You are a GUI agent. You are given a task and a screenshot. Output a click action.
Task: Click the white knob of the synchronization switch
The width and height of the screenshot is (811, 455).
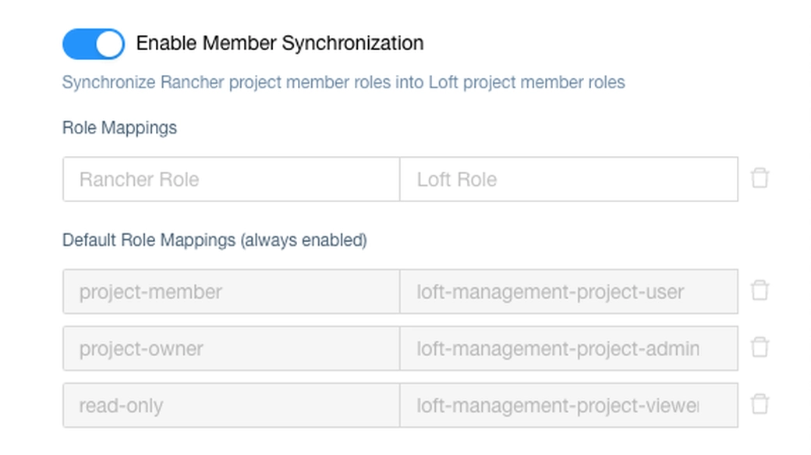(110, 44)
